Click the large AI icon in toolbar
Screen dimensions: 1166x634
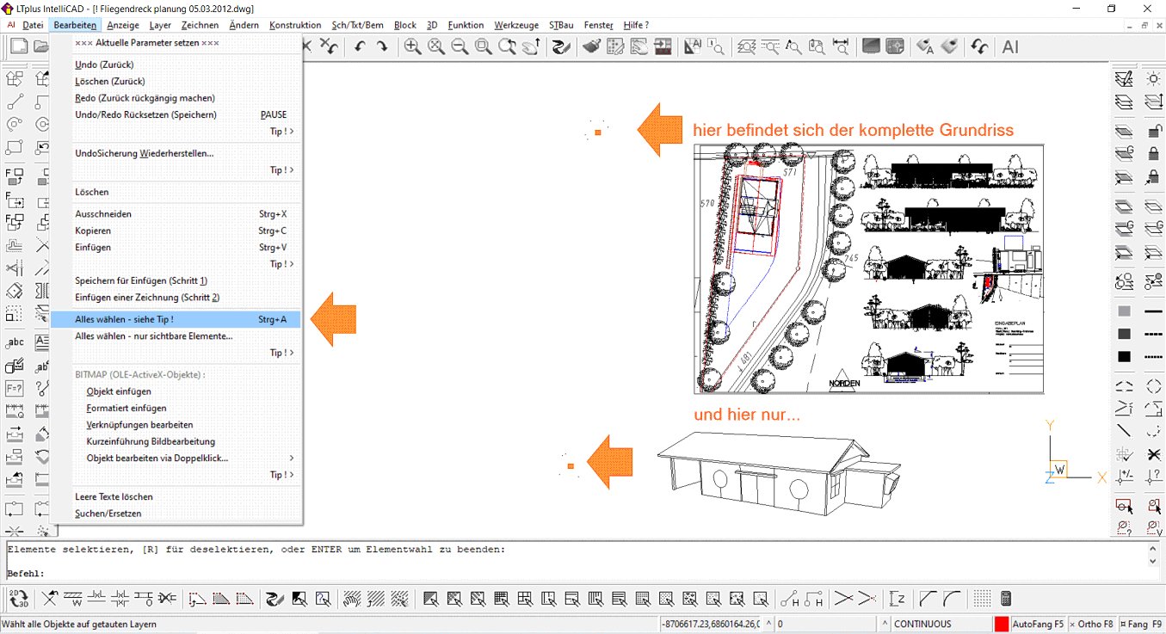(1010, 46)
